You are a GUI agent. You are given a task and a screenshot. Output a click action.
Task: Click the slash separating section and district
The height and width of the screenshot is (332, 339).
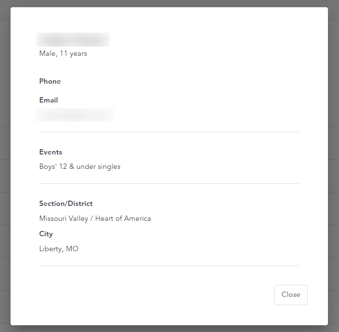92,218
